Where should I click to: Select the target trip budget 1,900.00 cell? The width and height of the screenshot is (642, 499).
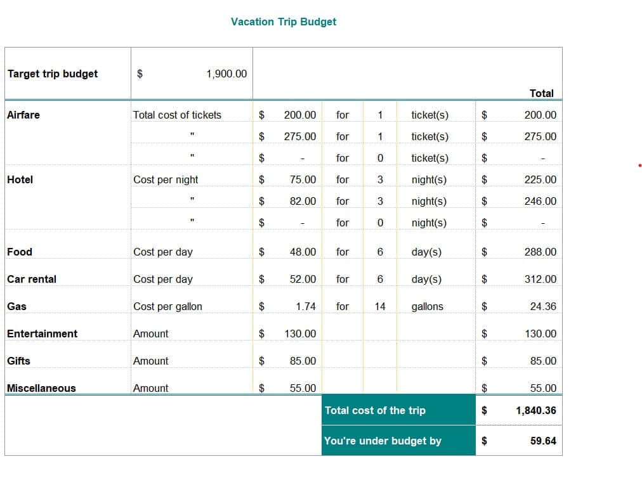[x=226, y=74]
